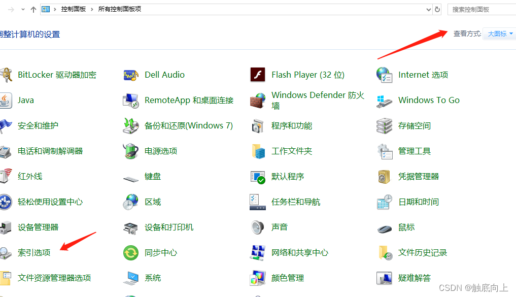Open the 设备管理器 icon
516x297 pixels.
(6, 228)
